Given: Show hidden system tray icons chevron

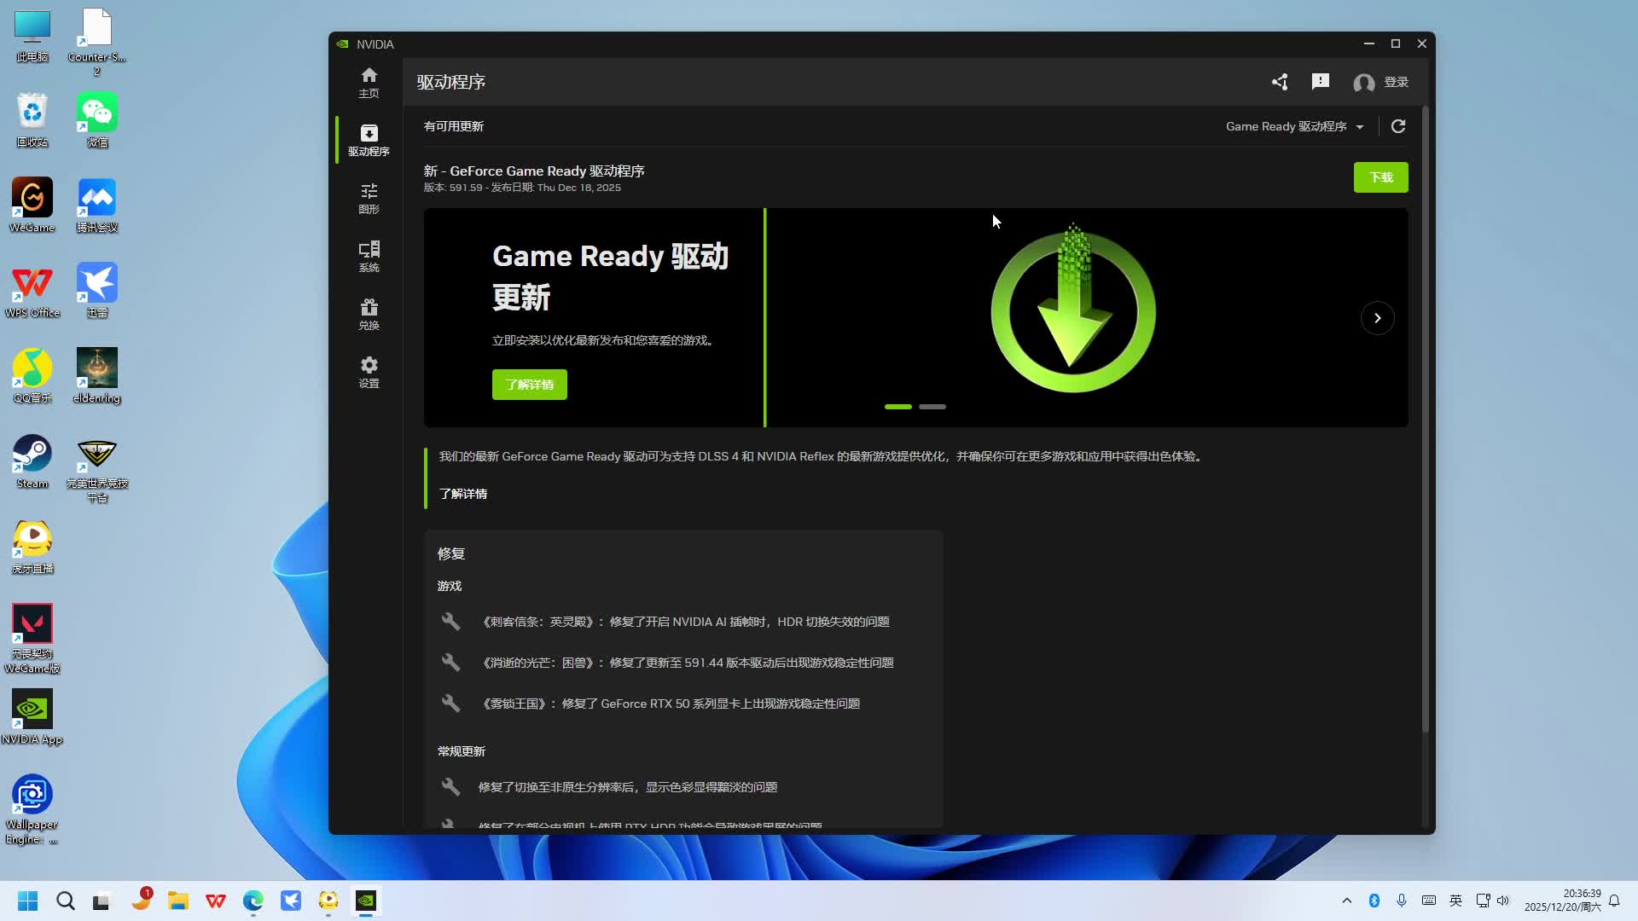Looking at the screenshot, I should (1347, 901).
